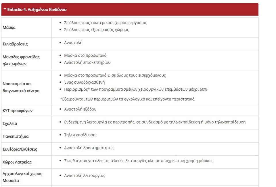Click the Μονάδες φροντίδας ηλικιωμένων label
Viewport: 276px width, 187px height.
21,60
